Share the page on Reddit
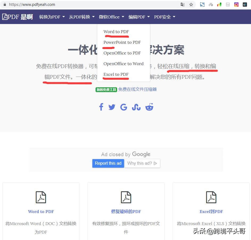This screenshot has height=240, width=251. coord(149,107)
